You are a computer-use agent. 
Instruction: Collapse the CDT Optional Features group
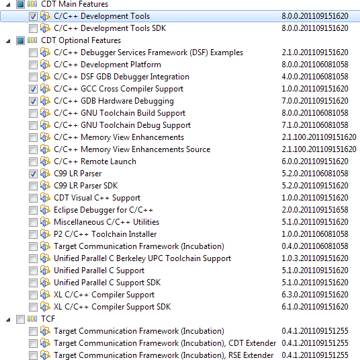click(8, 42)
